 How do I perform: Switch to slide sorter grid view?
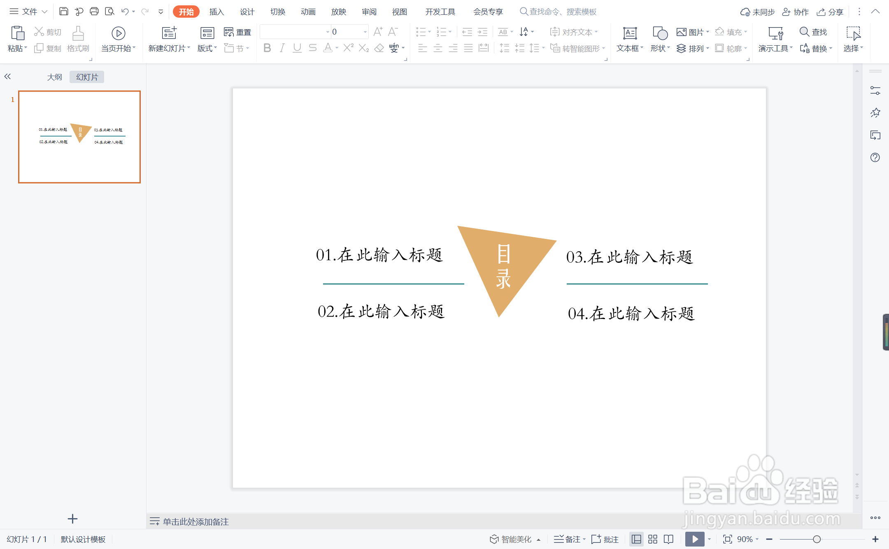[653, 539]
